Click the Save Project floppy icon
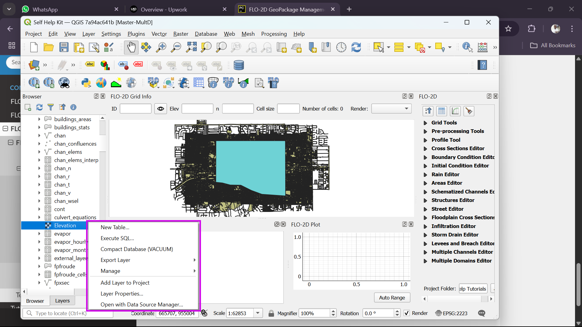This screenshot has width=582, height=327. 64,48
